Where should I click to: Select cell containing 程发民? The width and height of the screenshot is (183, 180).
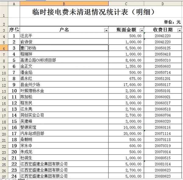tap(64, 103)
